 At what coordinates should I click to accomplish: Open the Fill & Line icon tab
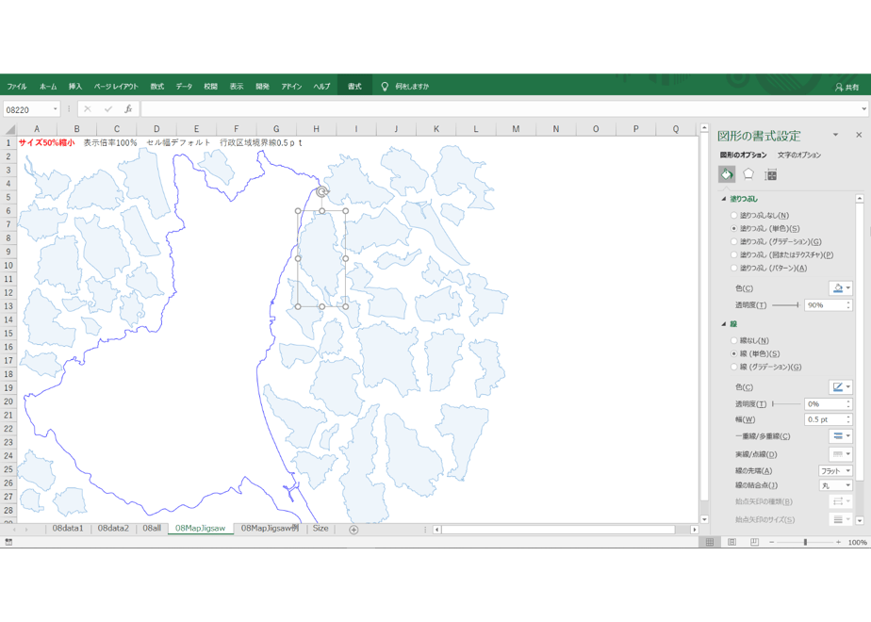click(x=727, y=174)
